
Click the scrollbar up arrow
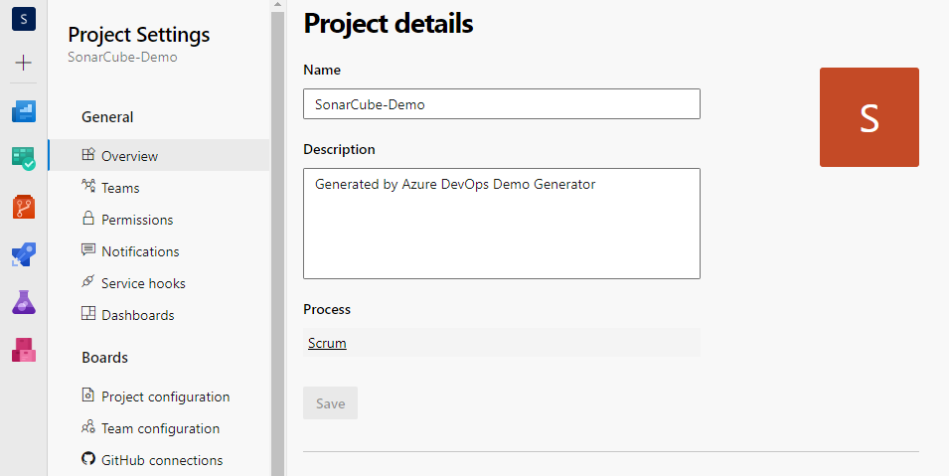pos(277,5)
